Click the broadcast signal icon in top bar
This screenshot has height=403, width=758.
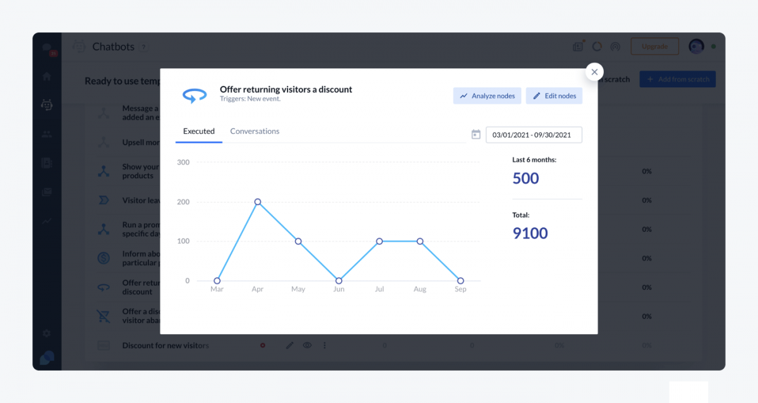[615, 47]
